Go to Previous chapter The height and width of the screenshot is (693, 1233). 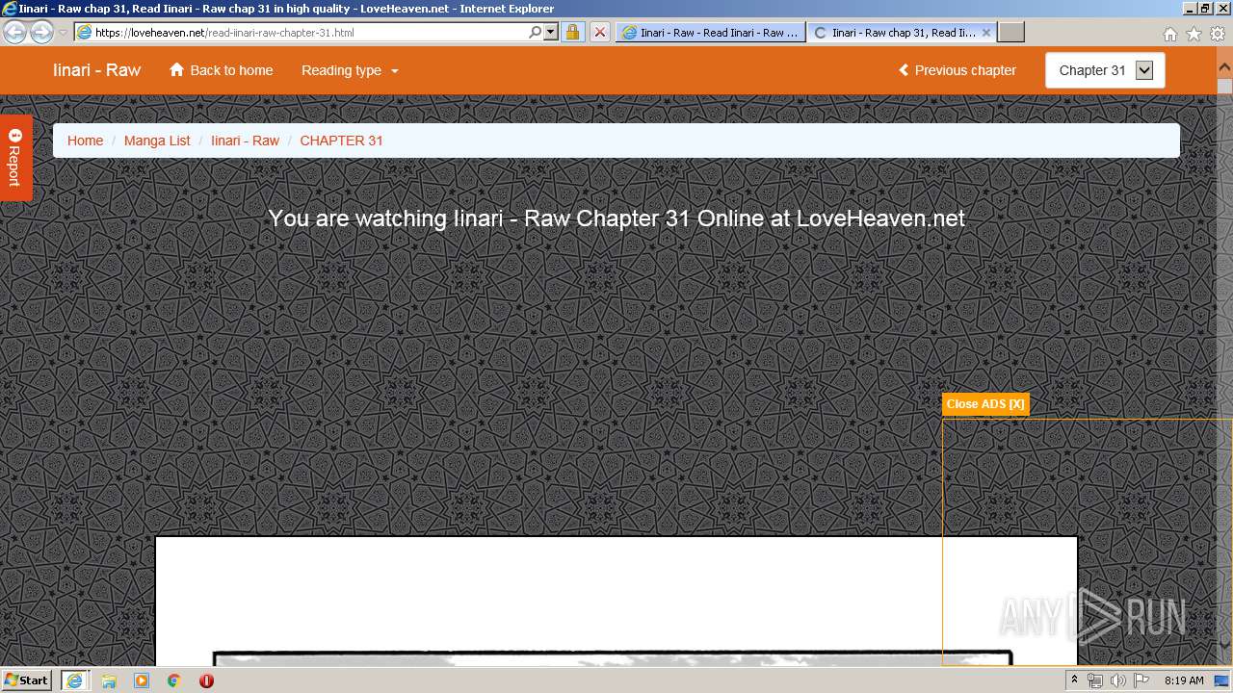(x=958, y=70)
